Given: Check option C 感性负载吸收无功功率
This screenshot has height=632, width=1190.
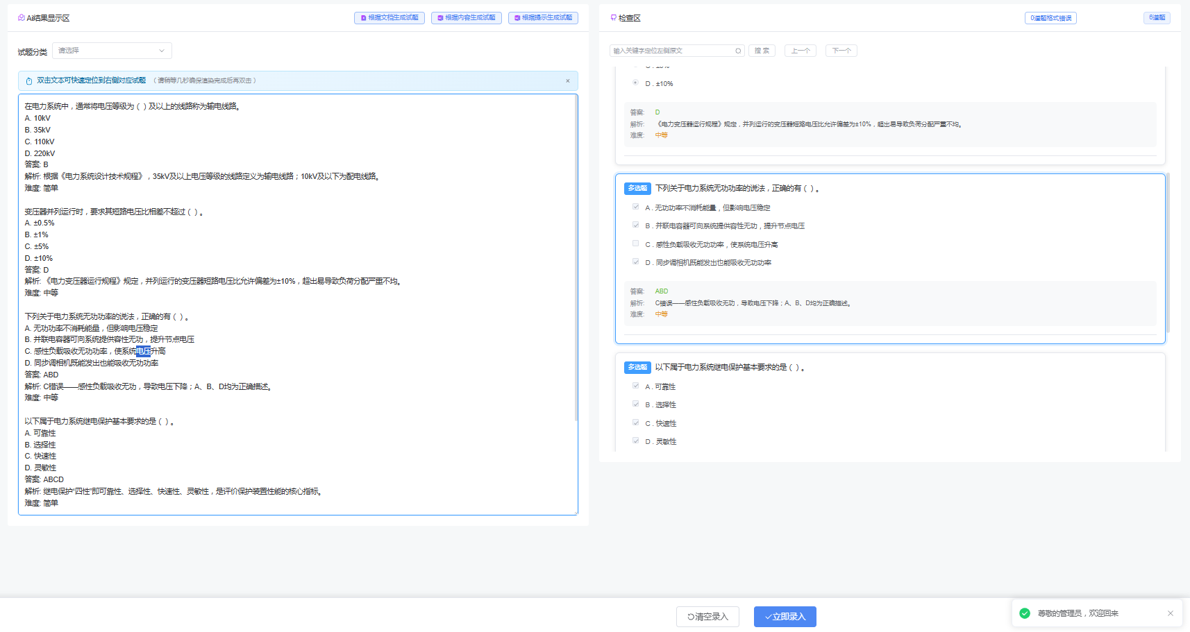Looking at the screenshot, I should pos(635,244).
